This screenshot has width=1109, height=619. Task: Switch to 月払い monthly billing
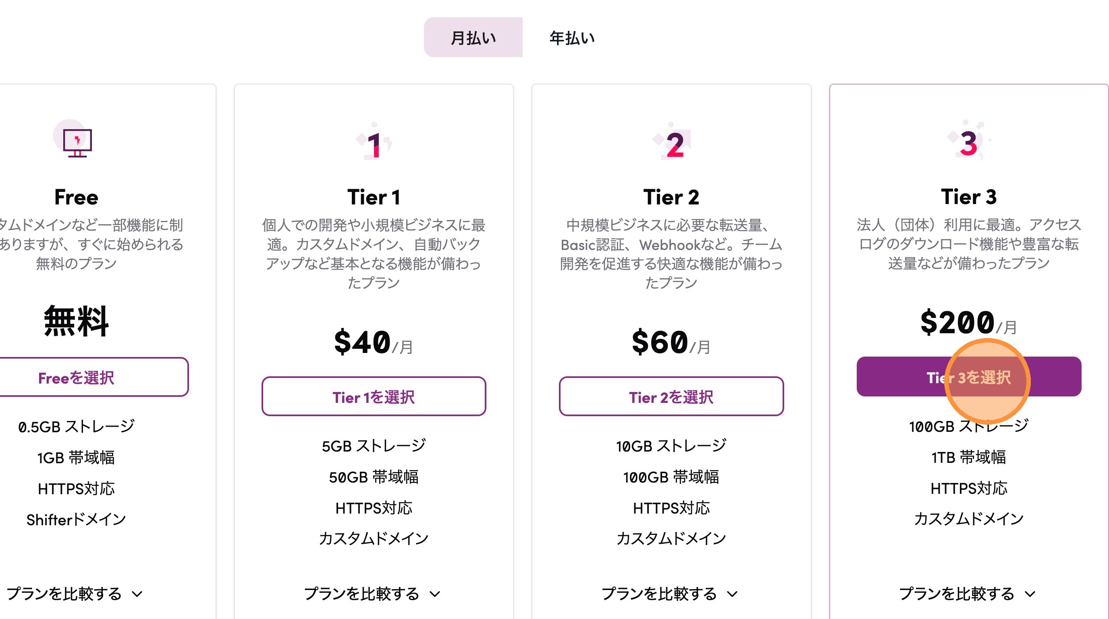(473, 38)
